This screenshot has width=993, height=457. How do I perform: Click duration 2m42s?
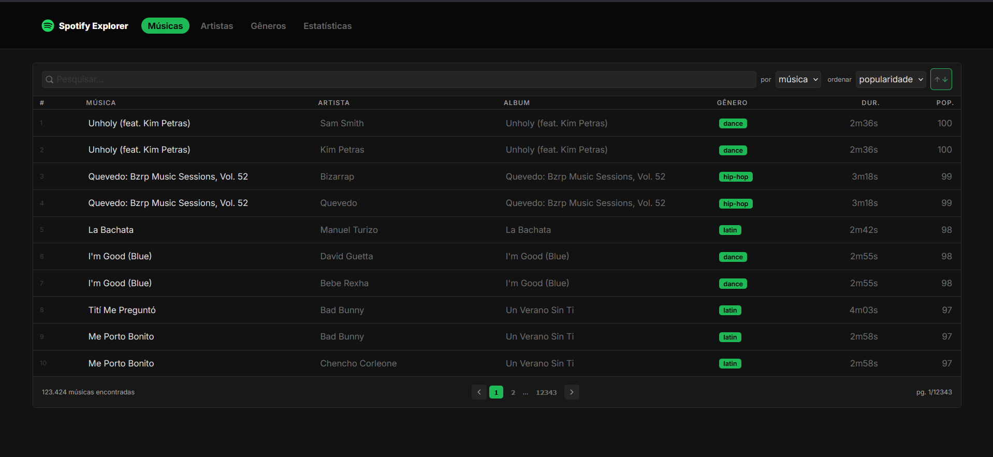(864, 230)
